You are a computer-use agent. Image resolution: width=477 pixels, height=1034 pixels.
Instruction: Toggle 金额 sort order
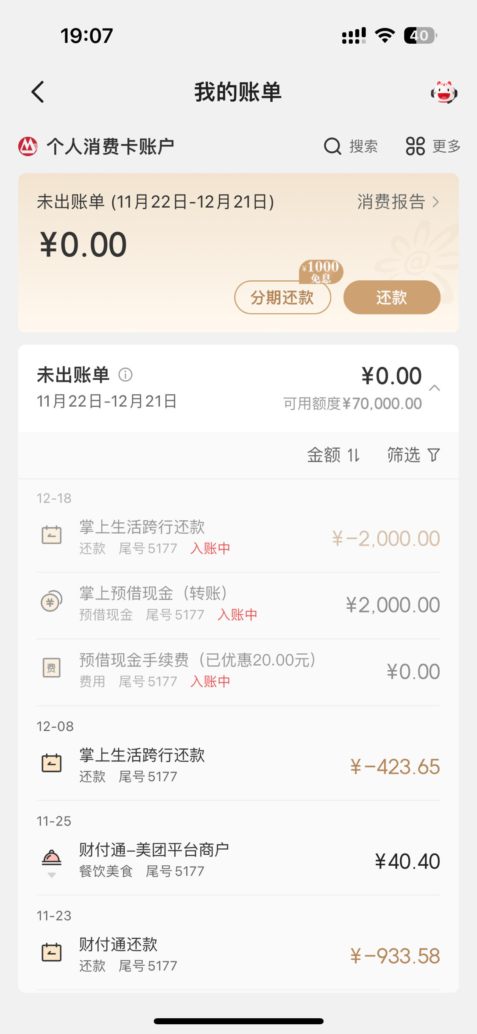pos(334,455)
